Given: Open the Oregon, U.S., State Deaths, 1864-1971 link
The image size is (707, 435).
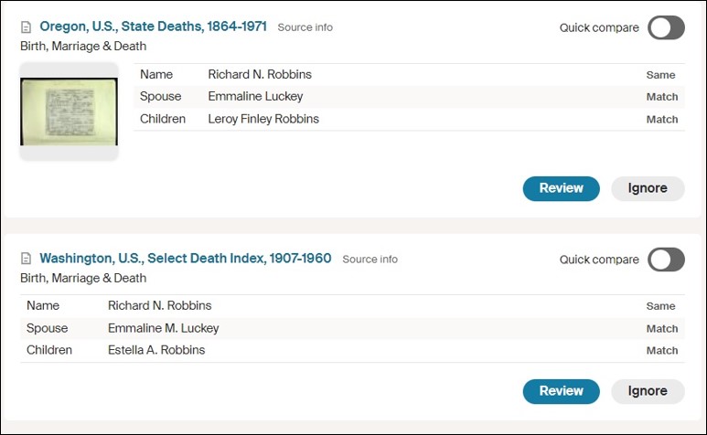Looking at the screenshot, I should 153,27.
